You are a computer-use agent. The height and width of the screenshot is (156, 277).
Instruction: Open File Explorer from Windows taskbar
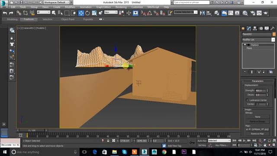(114, 152)
